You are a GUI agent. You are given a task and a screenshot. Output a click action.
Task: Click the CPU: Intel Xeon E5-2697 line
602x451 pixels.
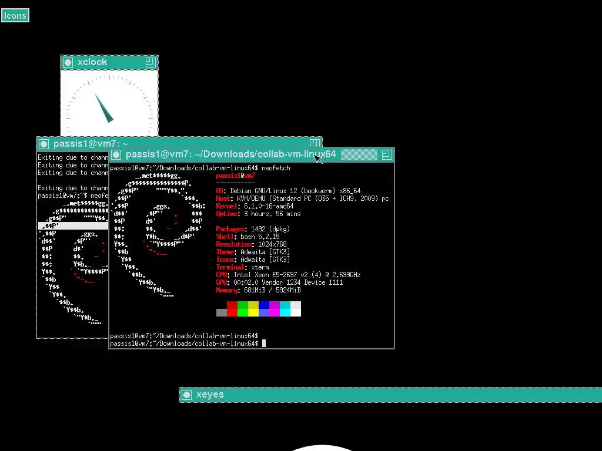(288, 275)
